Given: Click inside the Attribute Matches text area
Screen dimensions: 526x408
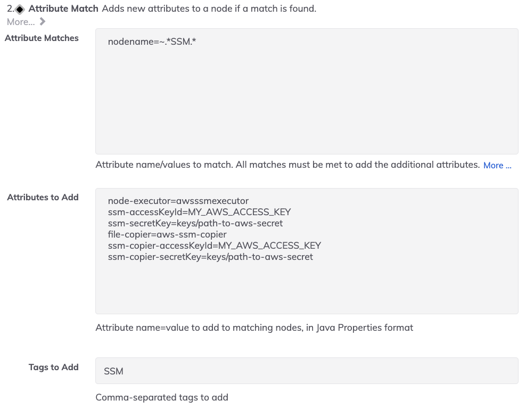Looking at the screenshot, I should (307, 91).
